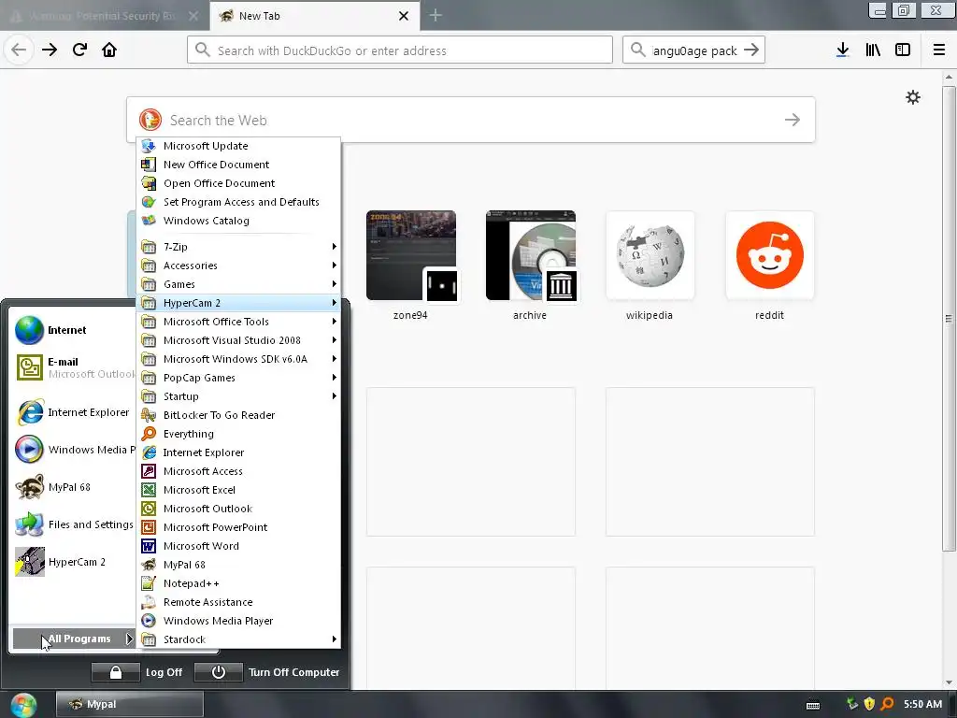Screen dimensions: 957x718
Task: Open a new tab with plus button
Action: point(436,15)
